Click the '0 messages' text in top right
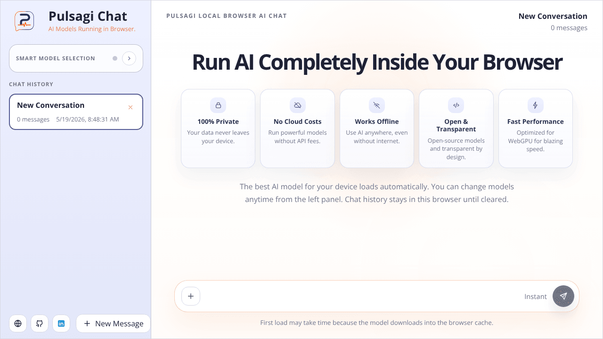The image size is (603, 339). (x=569, y=28)
